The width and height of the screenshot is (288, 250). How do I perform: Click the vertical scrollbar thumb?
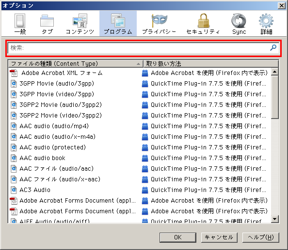coord(275,97)
